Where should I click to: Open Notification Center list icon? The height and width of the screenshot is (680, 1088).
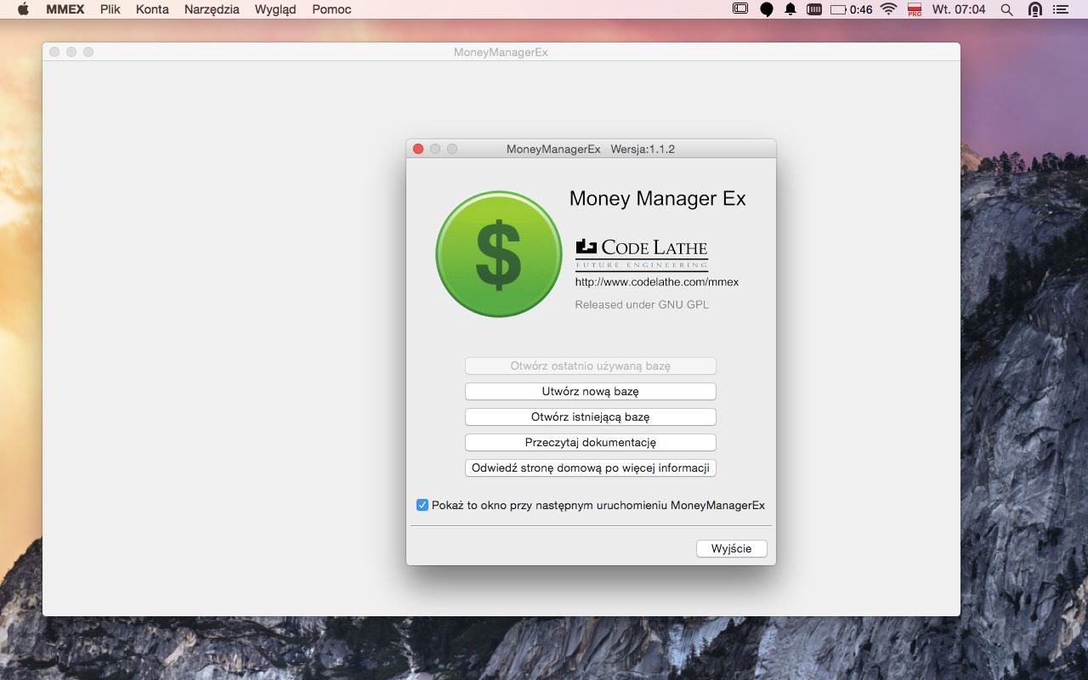[1060, 9]
